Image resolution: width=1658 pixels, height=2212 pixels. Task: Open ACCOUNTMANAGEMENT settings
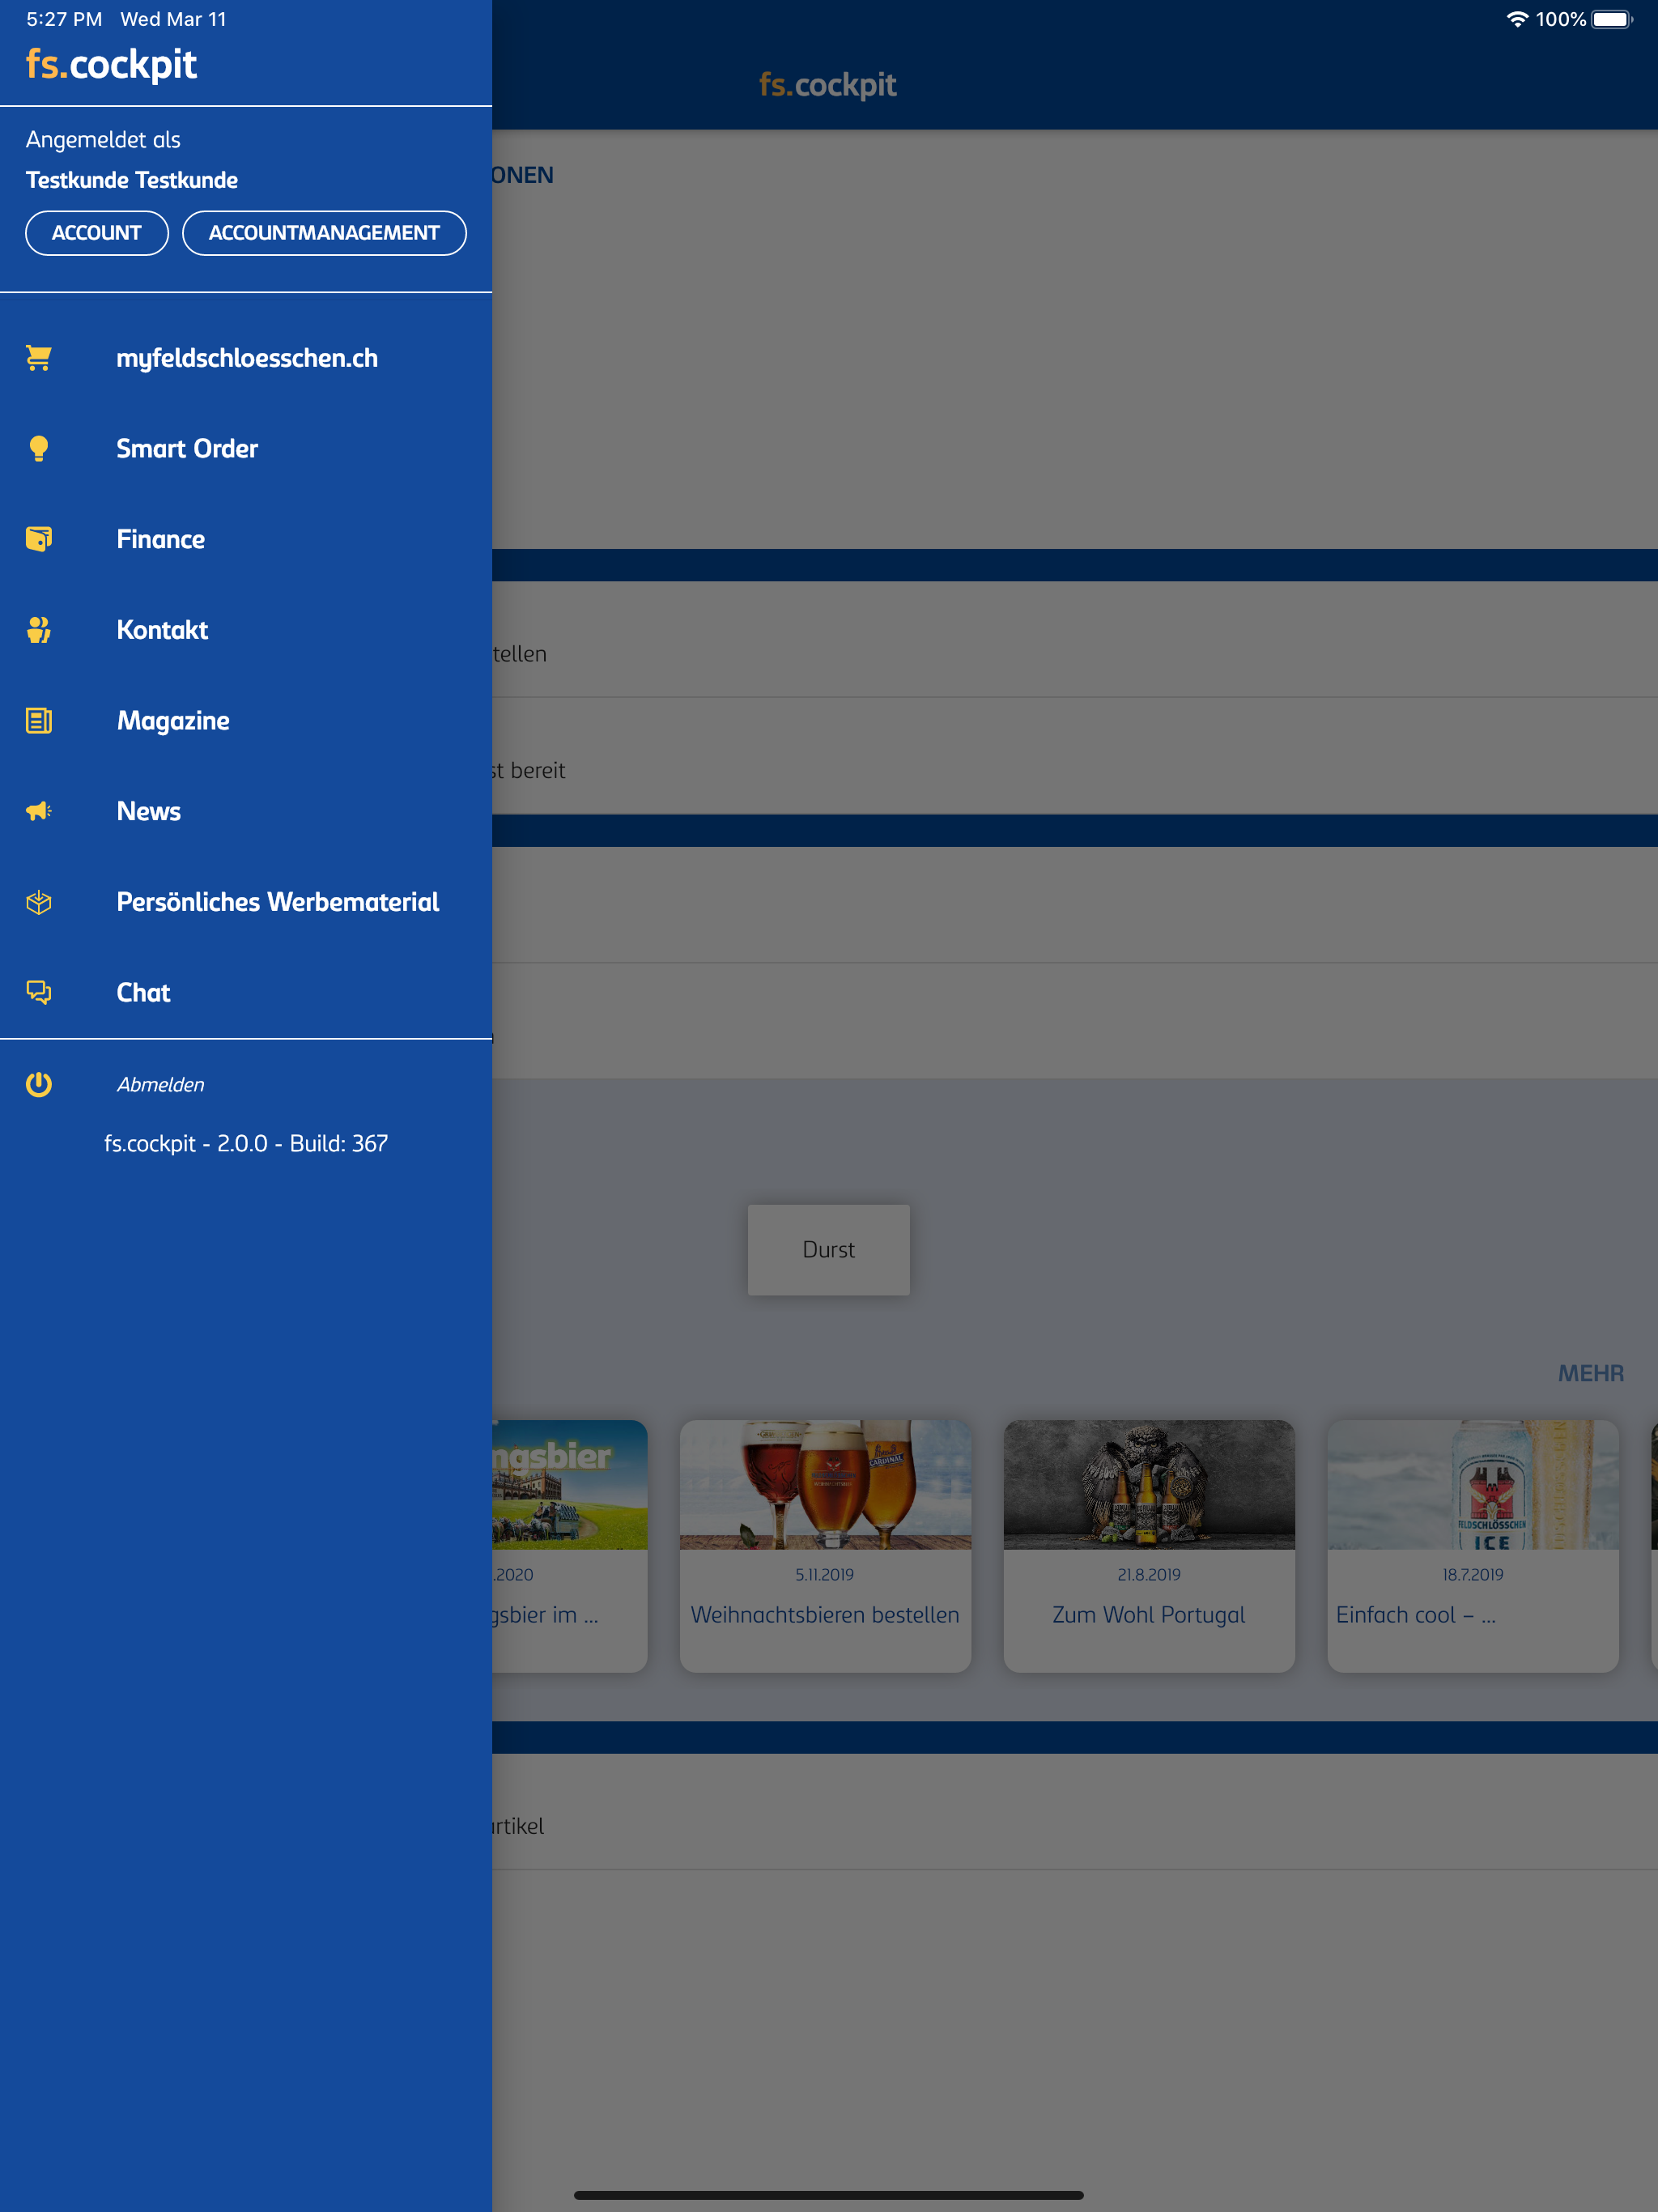(324, 233)
